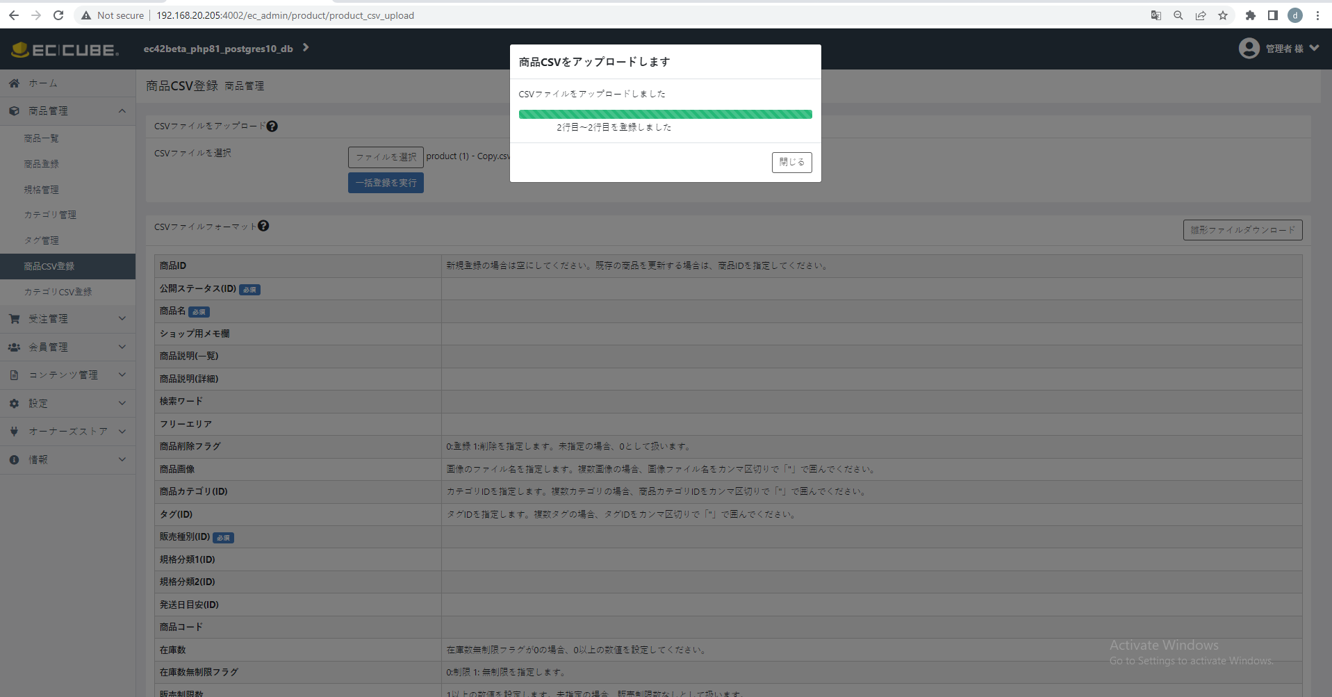Click the 設定 gear icon
Image resolution: width=1332 pixels, height=697 pixels.
point(14,403)
